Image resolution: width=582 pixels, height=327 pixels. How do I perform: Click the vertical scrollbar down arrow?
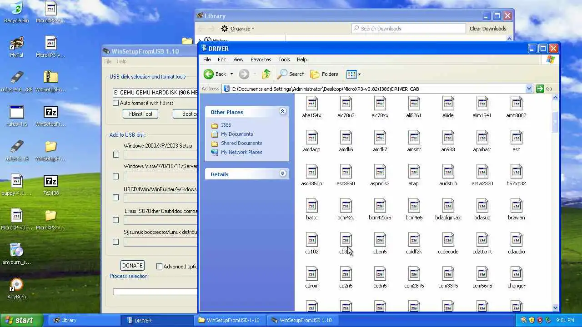point(555,307)
